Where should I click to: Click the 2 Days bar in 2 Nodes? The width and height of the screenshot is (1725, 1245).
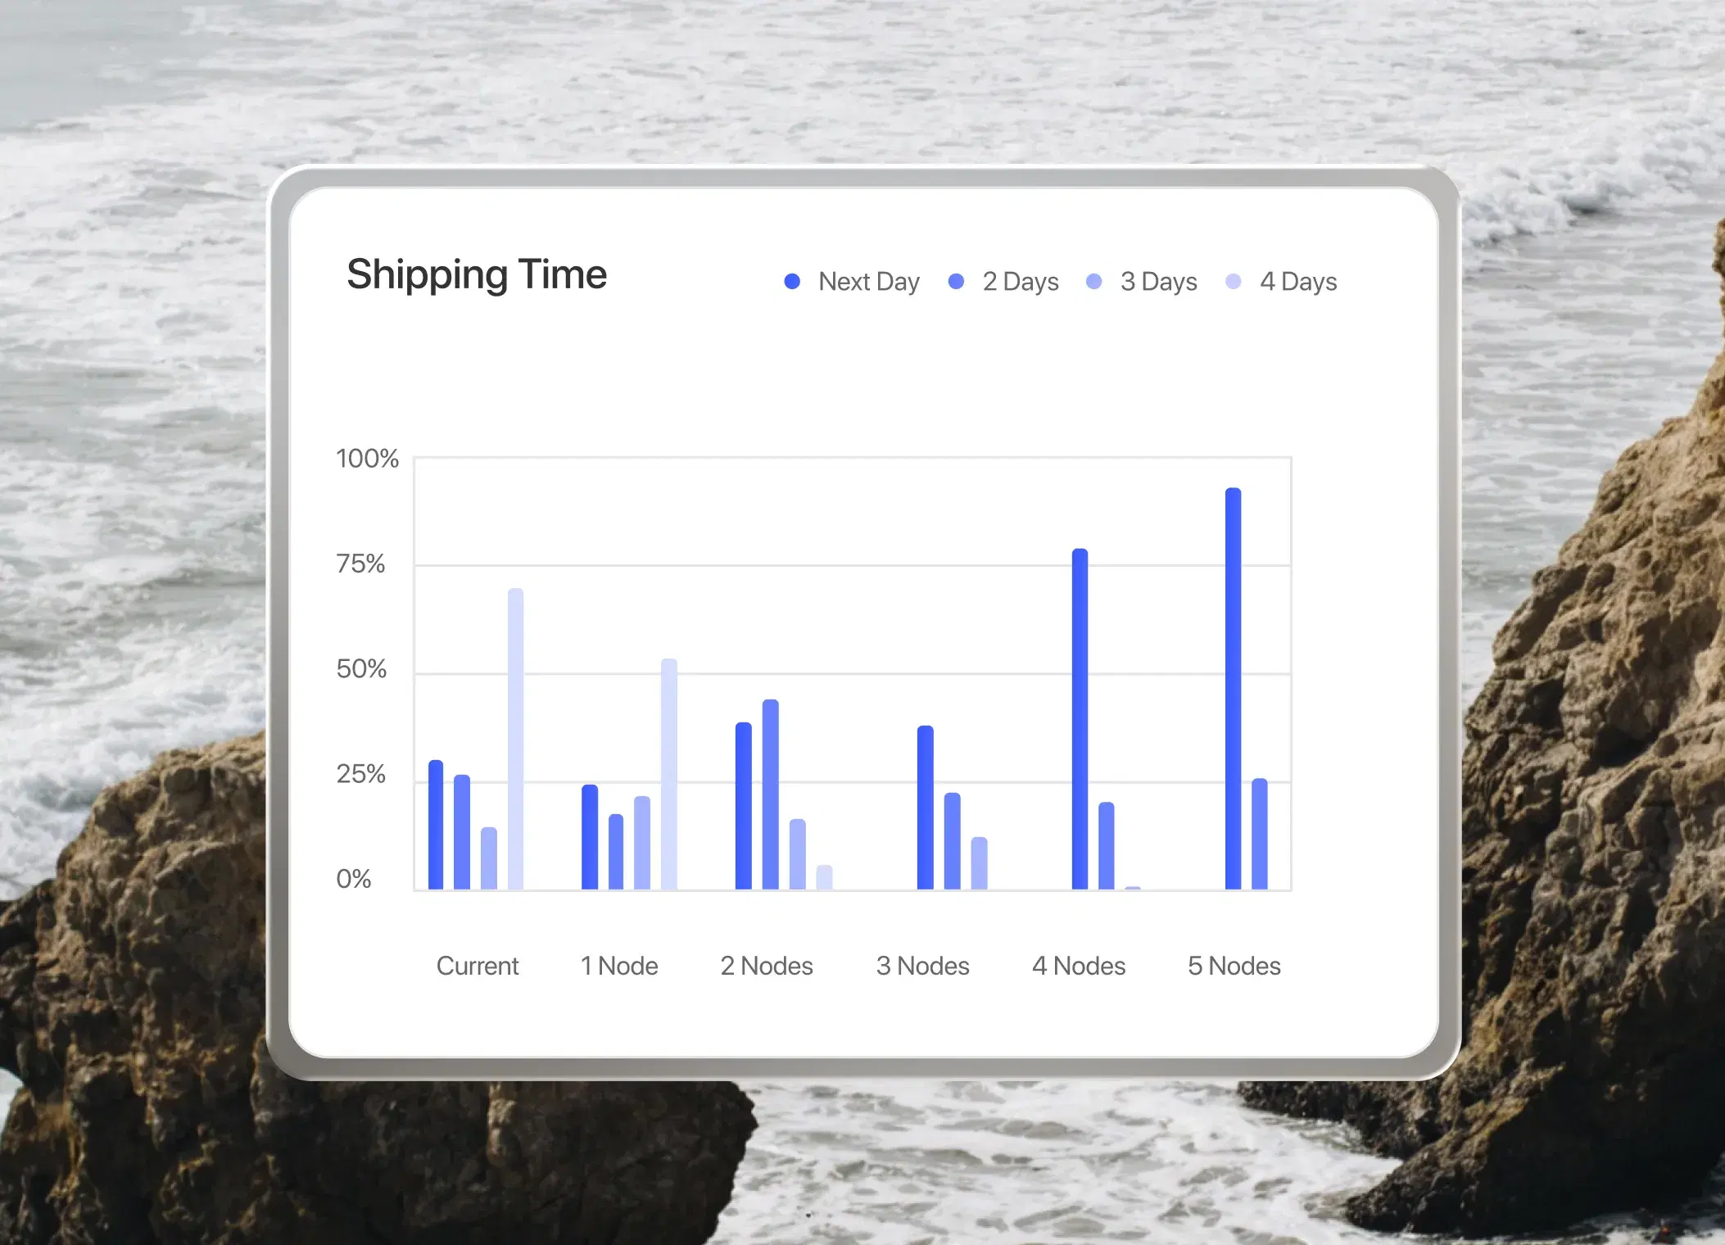771,795
